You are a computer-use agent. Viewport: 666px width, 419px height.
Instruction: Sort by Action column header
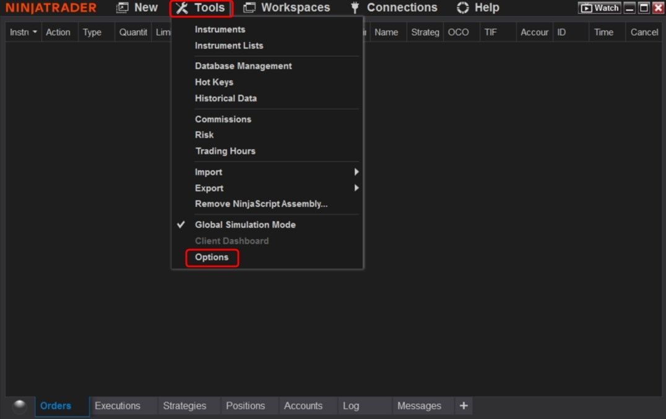click(59, 32)
